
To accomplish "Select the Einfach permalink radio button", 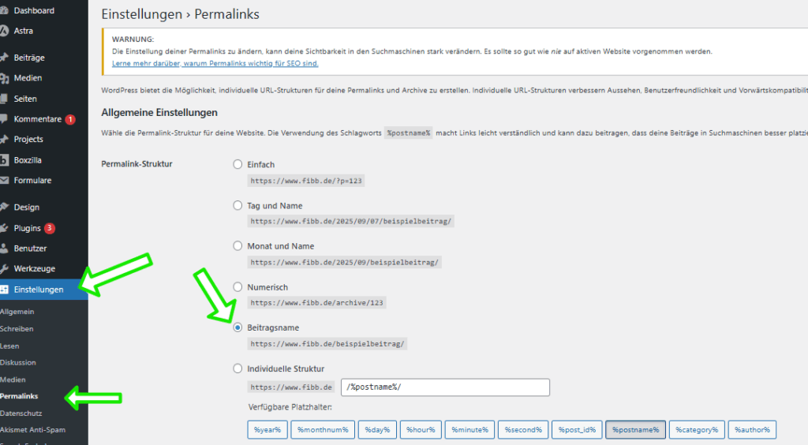I will tap(238, 164).
